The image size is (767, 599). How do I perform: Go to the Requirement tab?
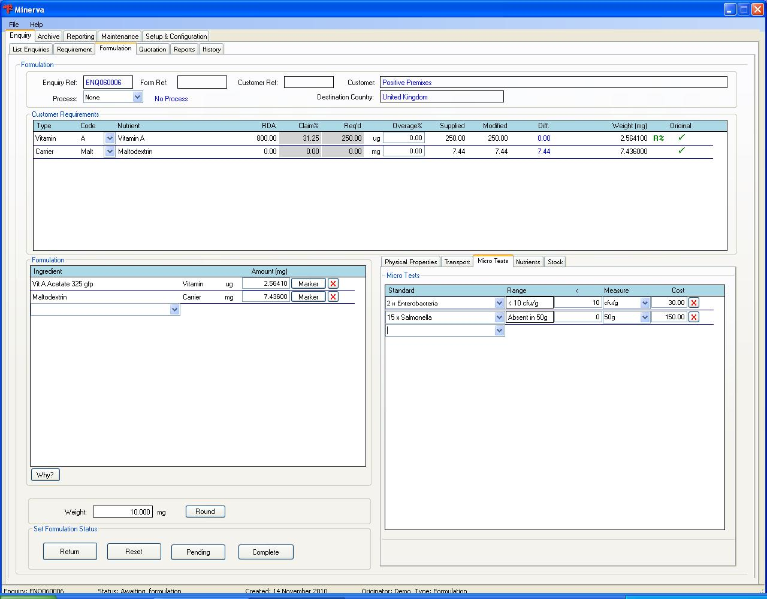74,49
